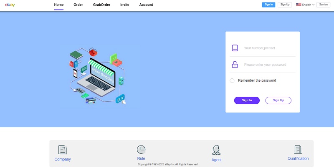Viewport: 334px width, 168px height.
Task: Open the Order tab
Action: [78, 5]
